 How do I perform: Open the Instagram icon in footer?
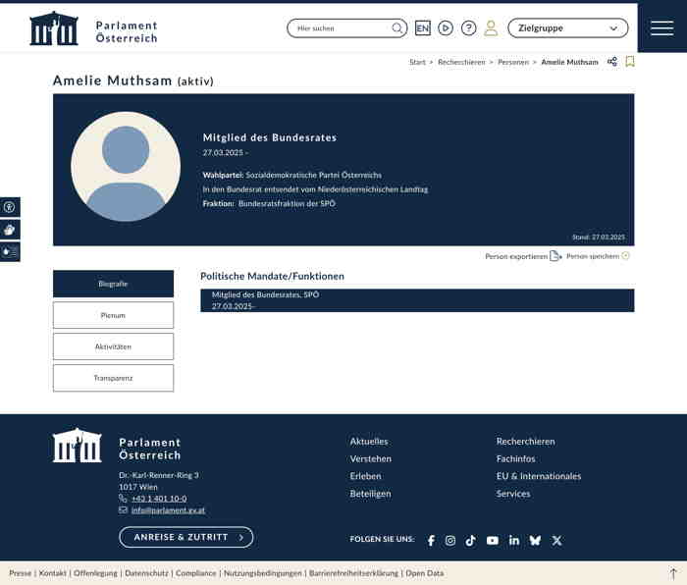[x=449, y=540]
